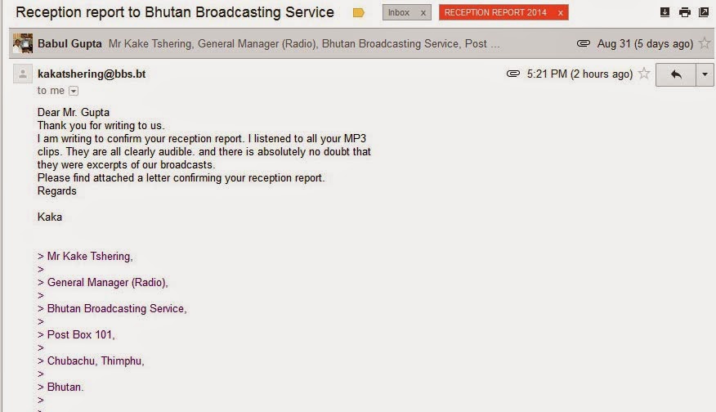Click sender address kakatshering@bbs.bt
Viewport: 716px width, 412px height.
(x=92, y=74)
